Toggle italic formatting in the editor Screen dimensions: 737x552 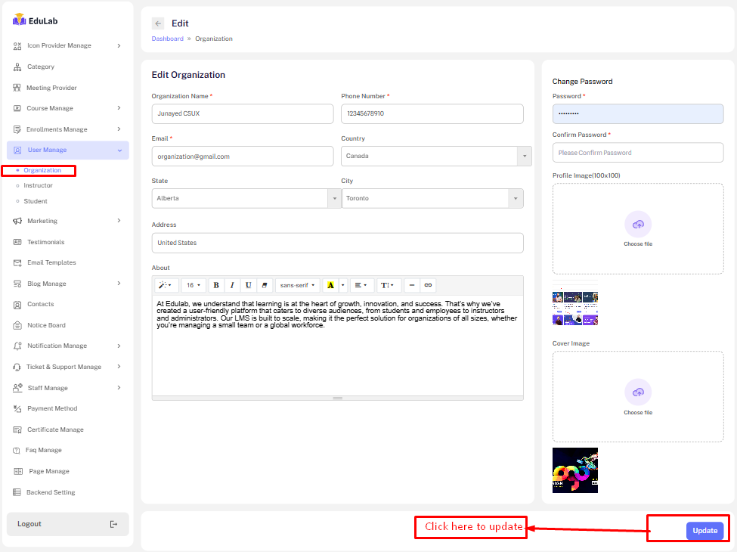point(232,285)
